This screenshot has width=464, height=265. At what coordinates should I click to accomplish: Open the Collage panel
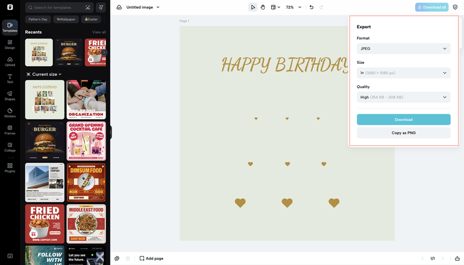10,146
